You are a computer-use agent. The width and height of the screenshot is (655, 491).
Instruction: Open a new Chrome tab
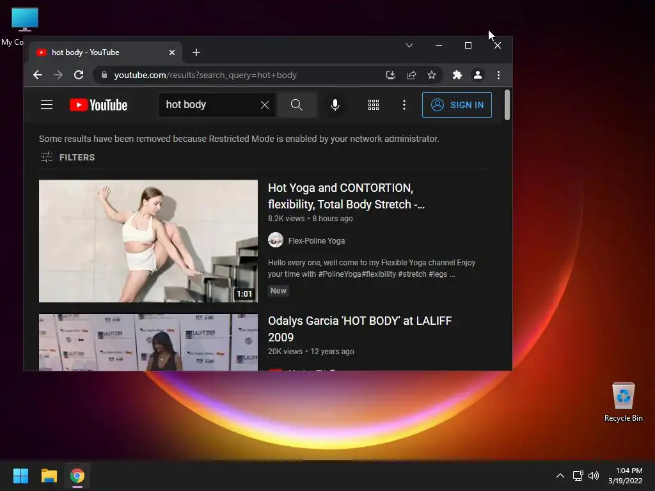coord(196,52)
